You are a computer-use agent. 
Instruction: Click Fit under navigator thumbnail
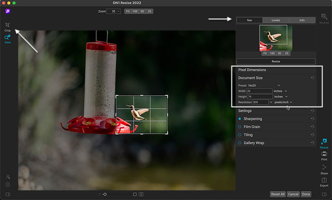pos(265,54)
